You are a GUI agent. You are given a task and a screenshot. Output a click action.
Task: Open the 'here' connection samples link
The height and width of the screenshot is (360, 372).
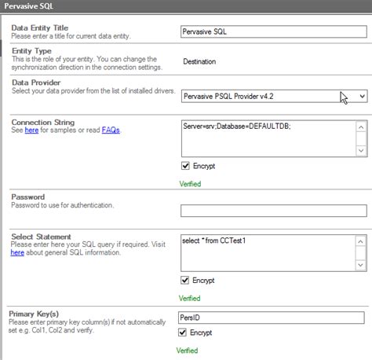(31, 130)
